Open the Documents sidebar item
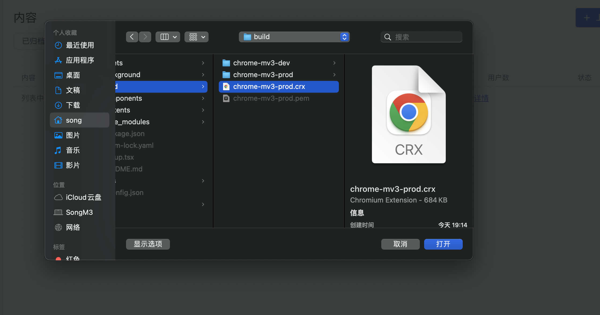The image size is (600, 315). (73, 90)
